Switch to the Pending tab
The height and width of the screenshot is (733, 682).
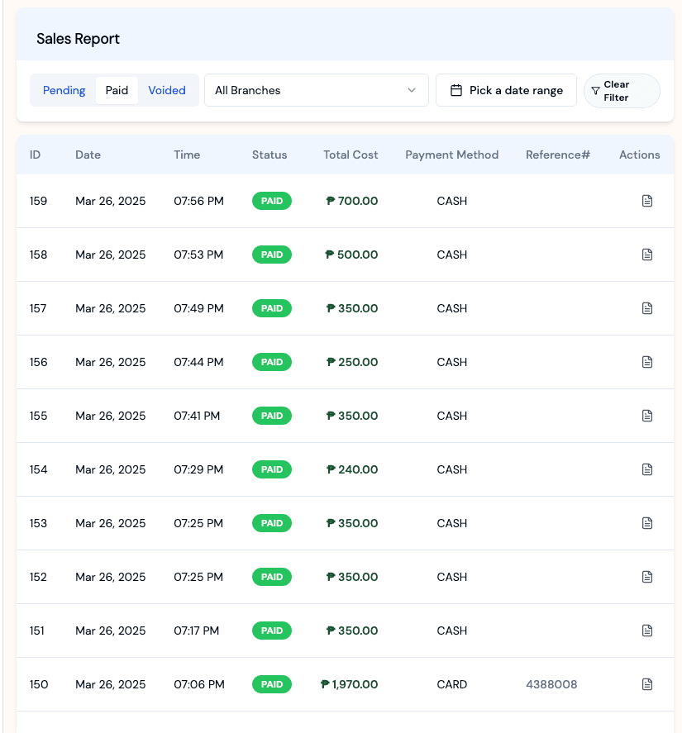pos(64,90)
